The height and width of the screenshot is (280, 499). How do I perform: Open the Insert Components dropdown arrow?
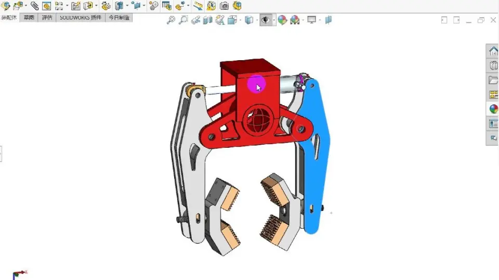coord(26,5)
